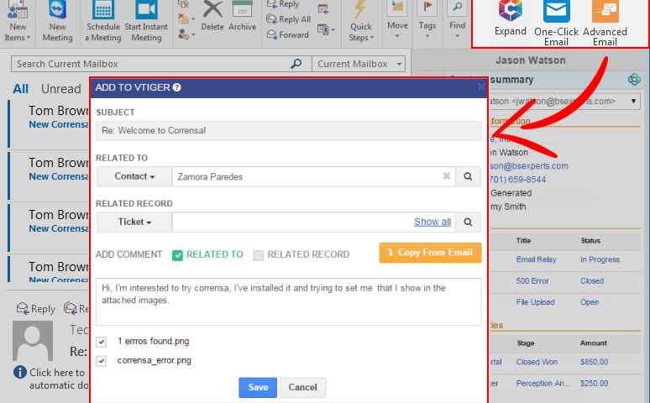The height and width of the screenshot is (403, 650).
Task: Click the bsexperts.com email link in summary
Action: pos(529,166)
